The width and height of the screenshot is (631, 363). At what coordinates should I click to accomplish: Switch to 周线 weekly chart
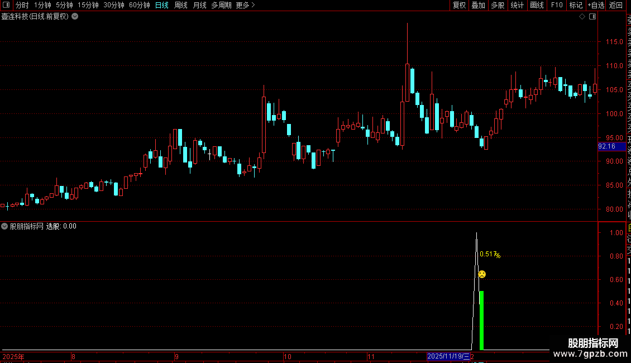coord(181,5)
